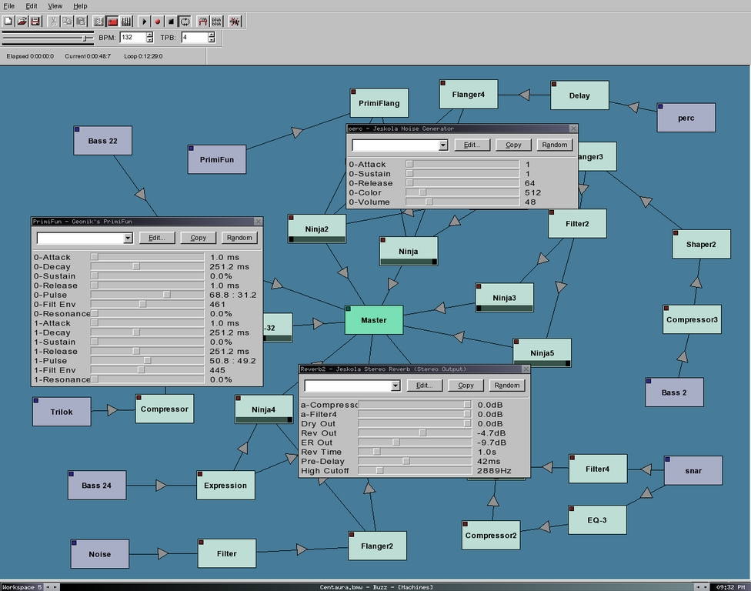The height and width of the screenshot is (591, 751).
Task: Adjust the 0-Volume slider in the perc window
Action: point(429,202)
